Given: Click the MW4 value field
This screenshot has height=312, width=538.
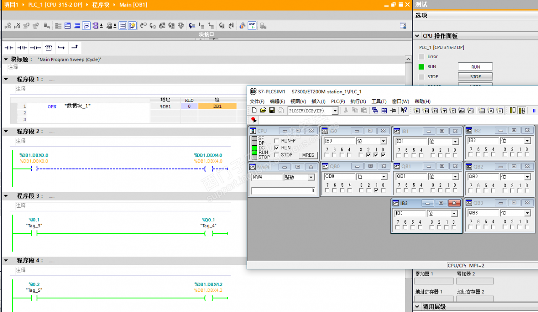Looking at the screenshot, I should (283, 191).
